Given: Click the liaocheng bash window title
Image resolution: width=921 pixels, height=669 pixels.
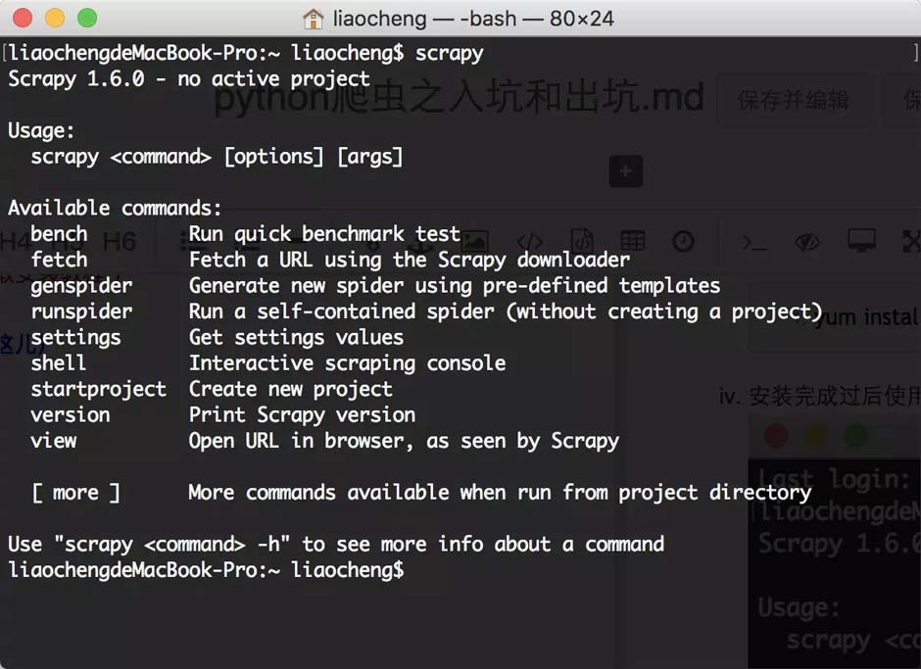Looking at the screenshot, I should coord(473,19).
